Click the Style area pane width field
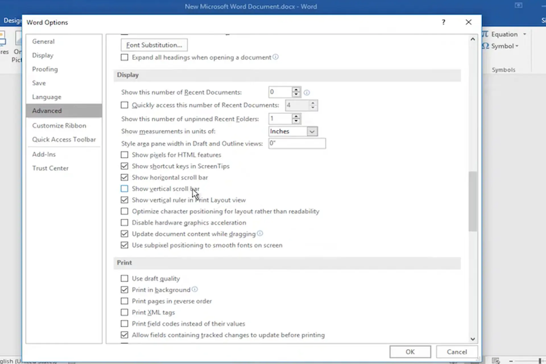This screenshot has width=546, height=364. (297, 143)
